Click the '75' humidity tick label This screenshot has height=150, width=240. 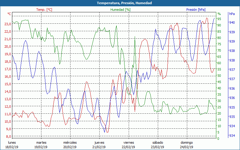(219, 44)
